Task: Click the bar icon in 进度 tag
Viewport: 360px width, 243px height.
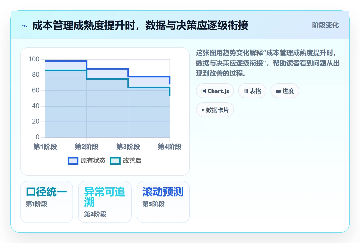Action: 278,91
